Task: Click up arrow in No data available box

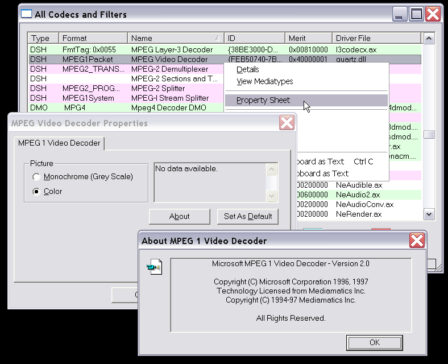Action: tap(271, 169)
